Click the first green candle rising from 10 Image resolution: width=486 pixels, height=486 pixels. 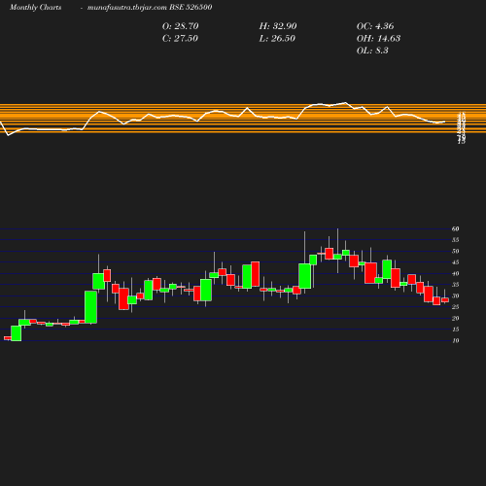(17, 333)
